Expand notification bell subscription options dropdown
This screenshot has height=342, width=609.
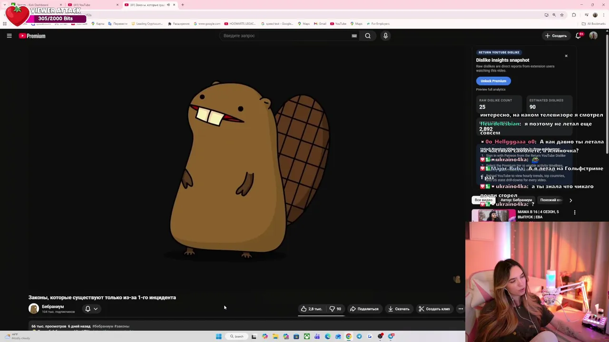tap(96, 309)
